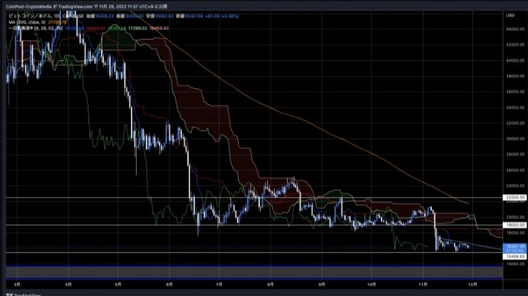Select the Ichimoku (9, 26, 52, 26) indicator legend

click(36, 28)
